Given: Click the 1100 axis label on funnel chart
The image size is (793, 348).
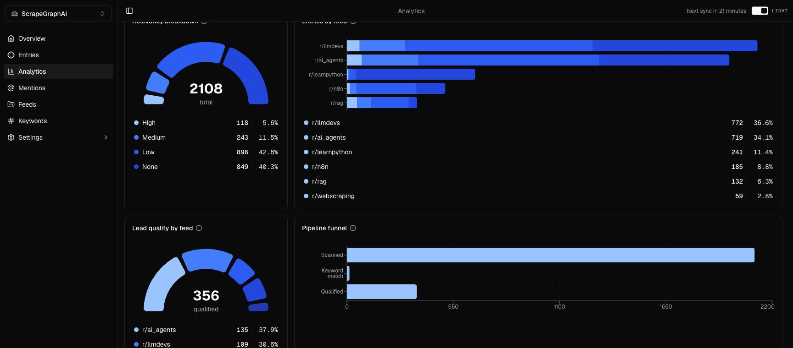Looking at the screenshot, I should (x=559, y=307).
